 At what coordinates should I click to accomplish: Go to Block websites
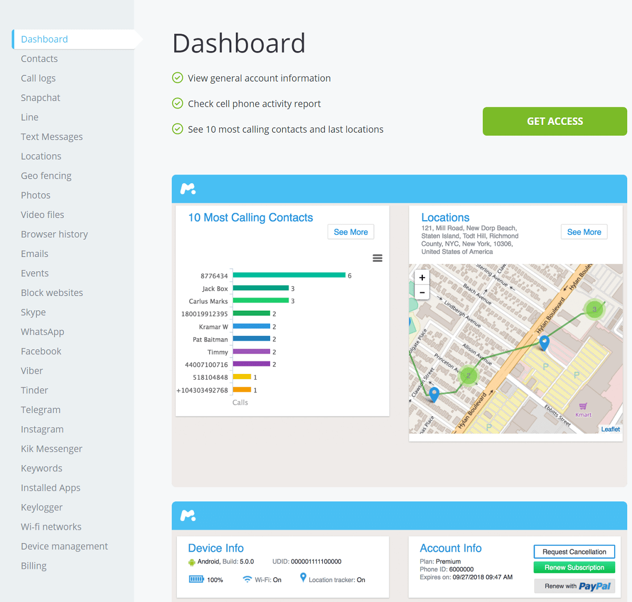point(52,292)
